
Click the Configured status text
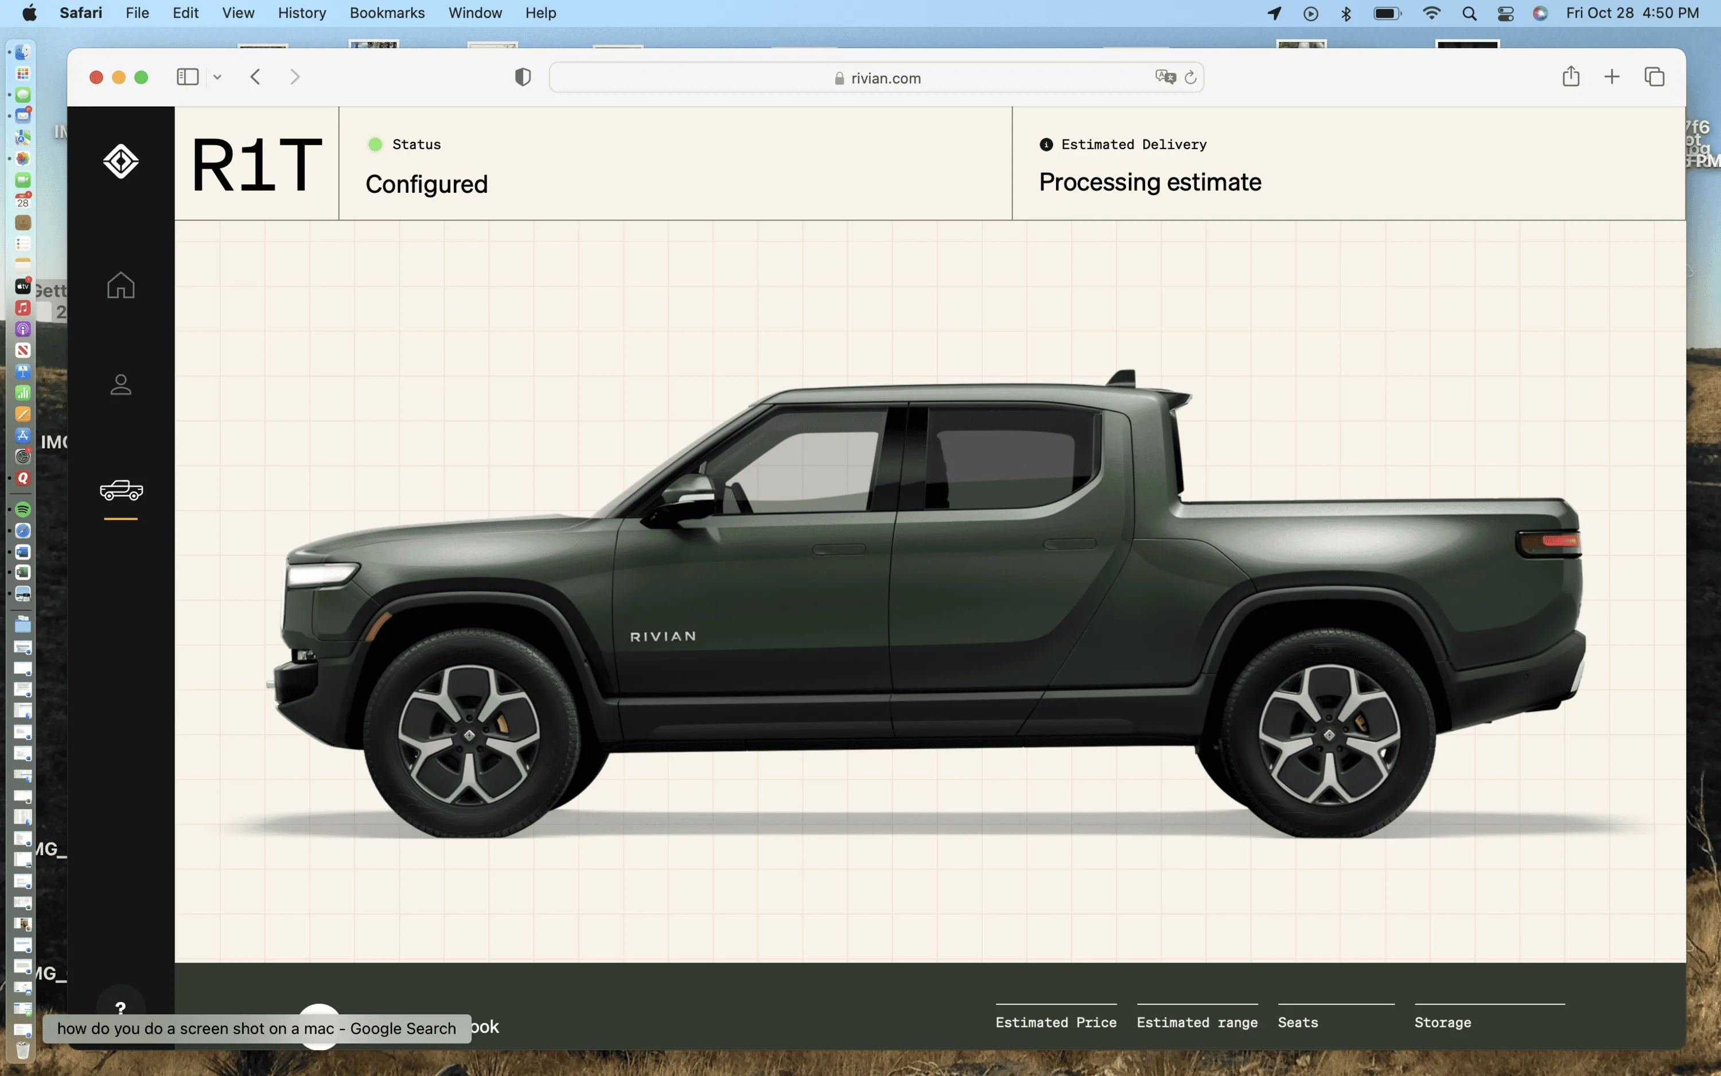pos(427,184)
